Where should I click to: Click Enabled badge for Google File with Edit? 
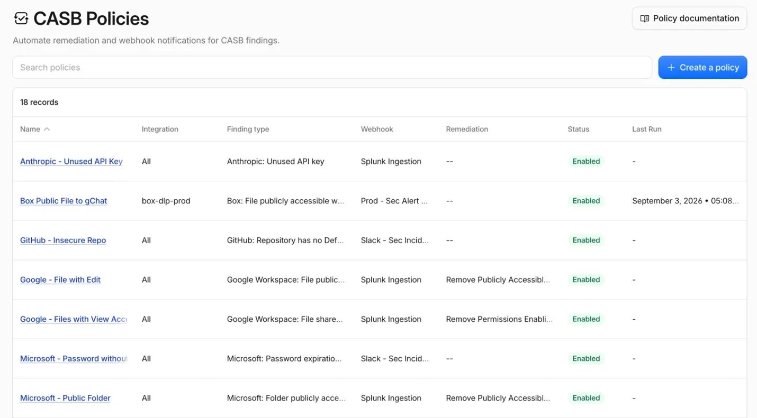click(586, 280)
